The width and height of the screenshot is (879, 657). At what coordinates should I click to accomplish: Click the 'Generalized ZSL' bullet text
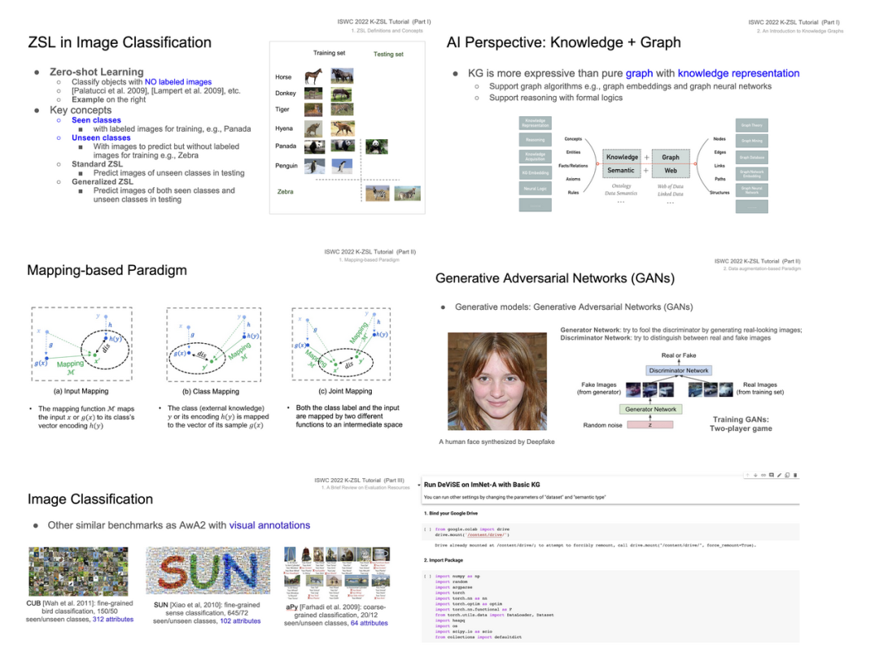102,182
